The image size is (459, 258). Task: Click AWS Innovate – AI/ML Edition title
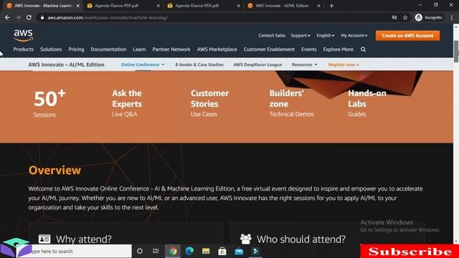pyautogui.click(x=66, y=64)
